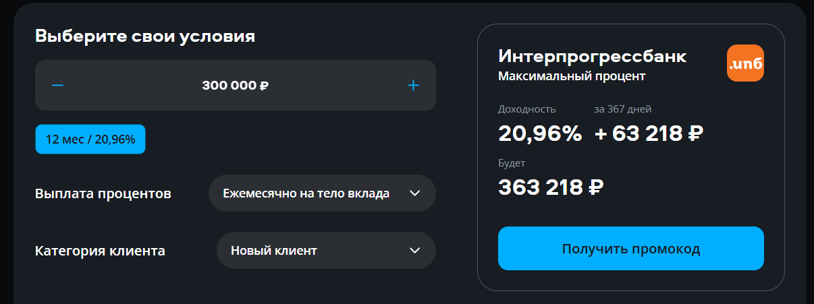Click the Выплата процентов label
The width and height of the screenshot is (814, 304).
click(103, 194)
